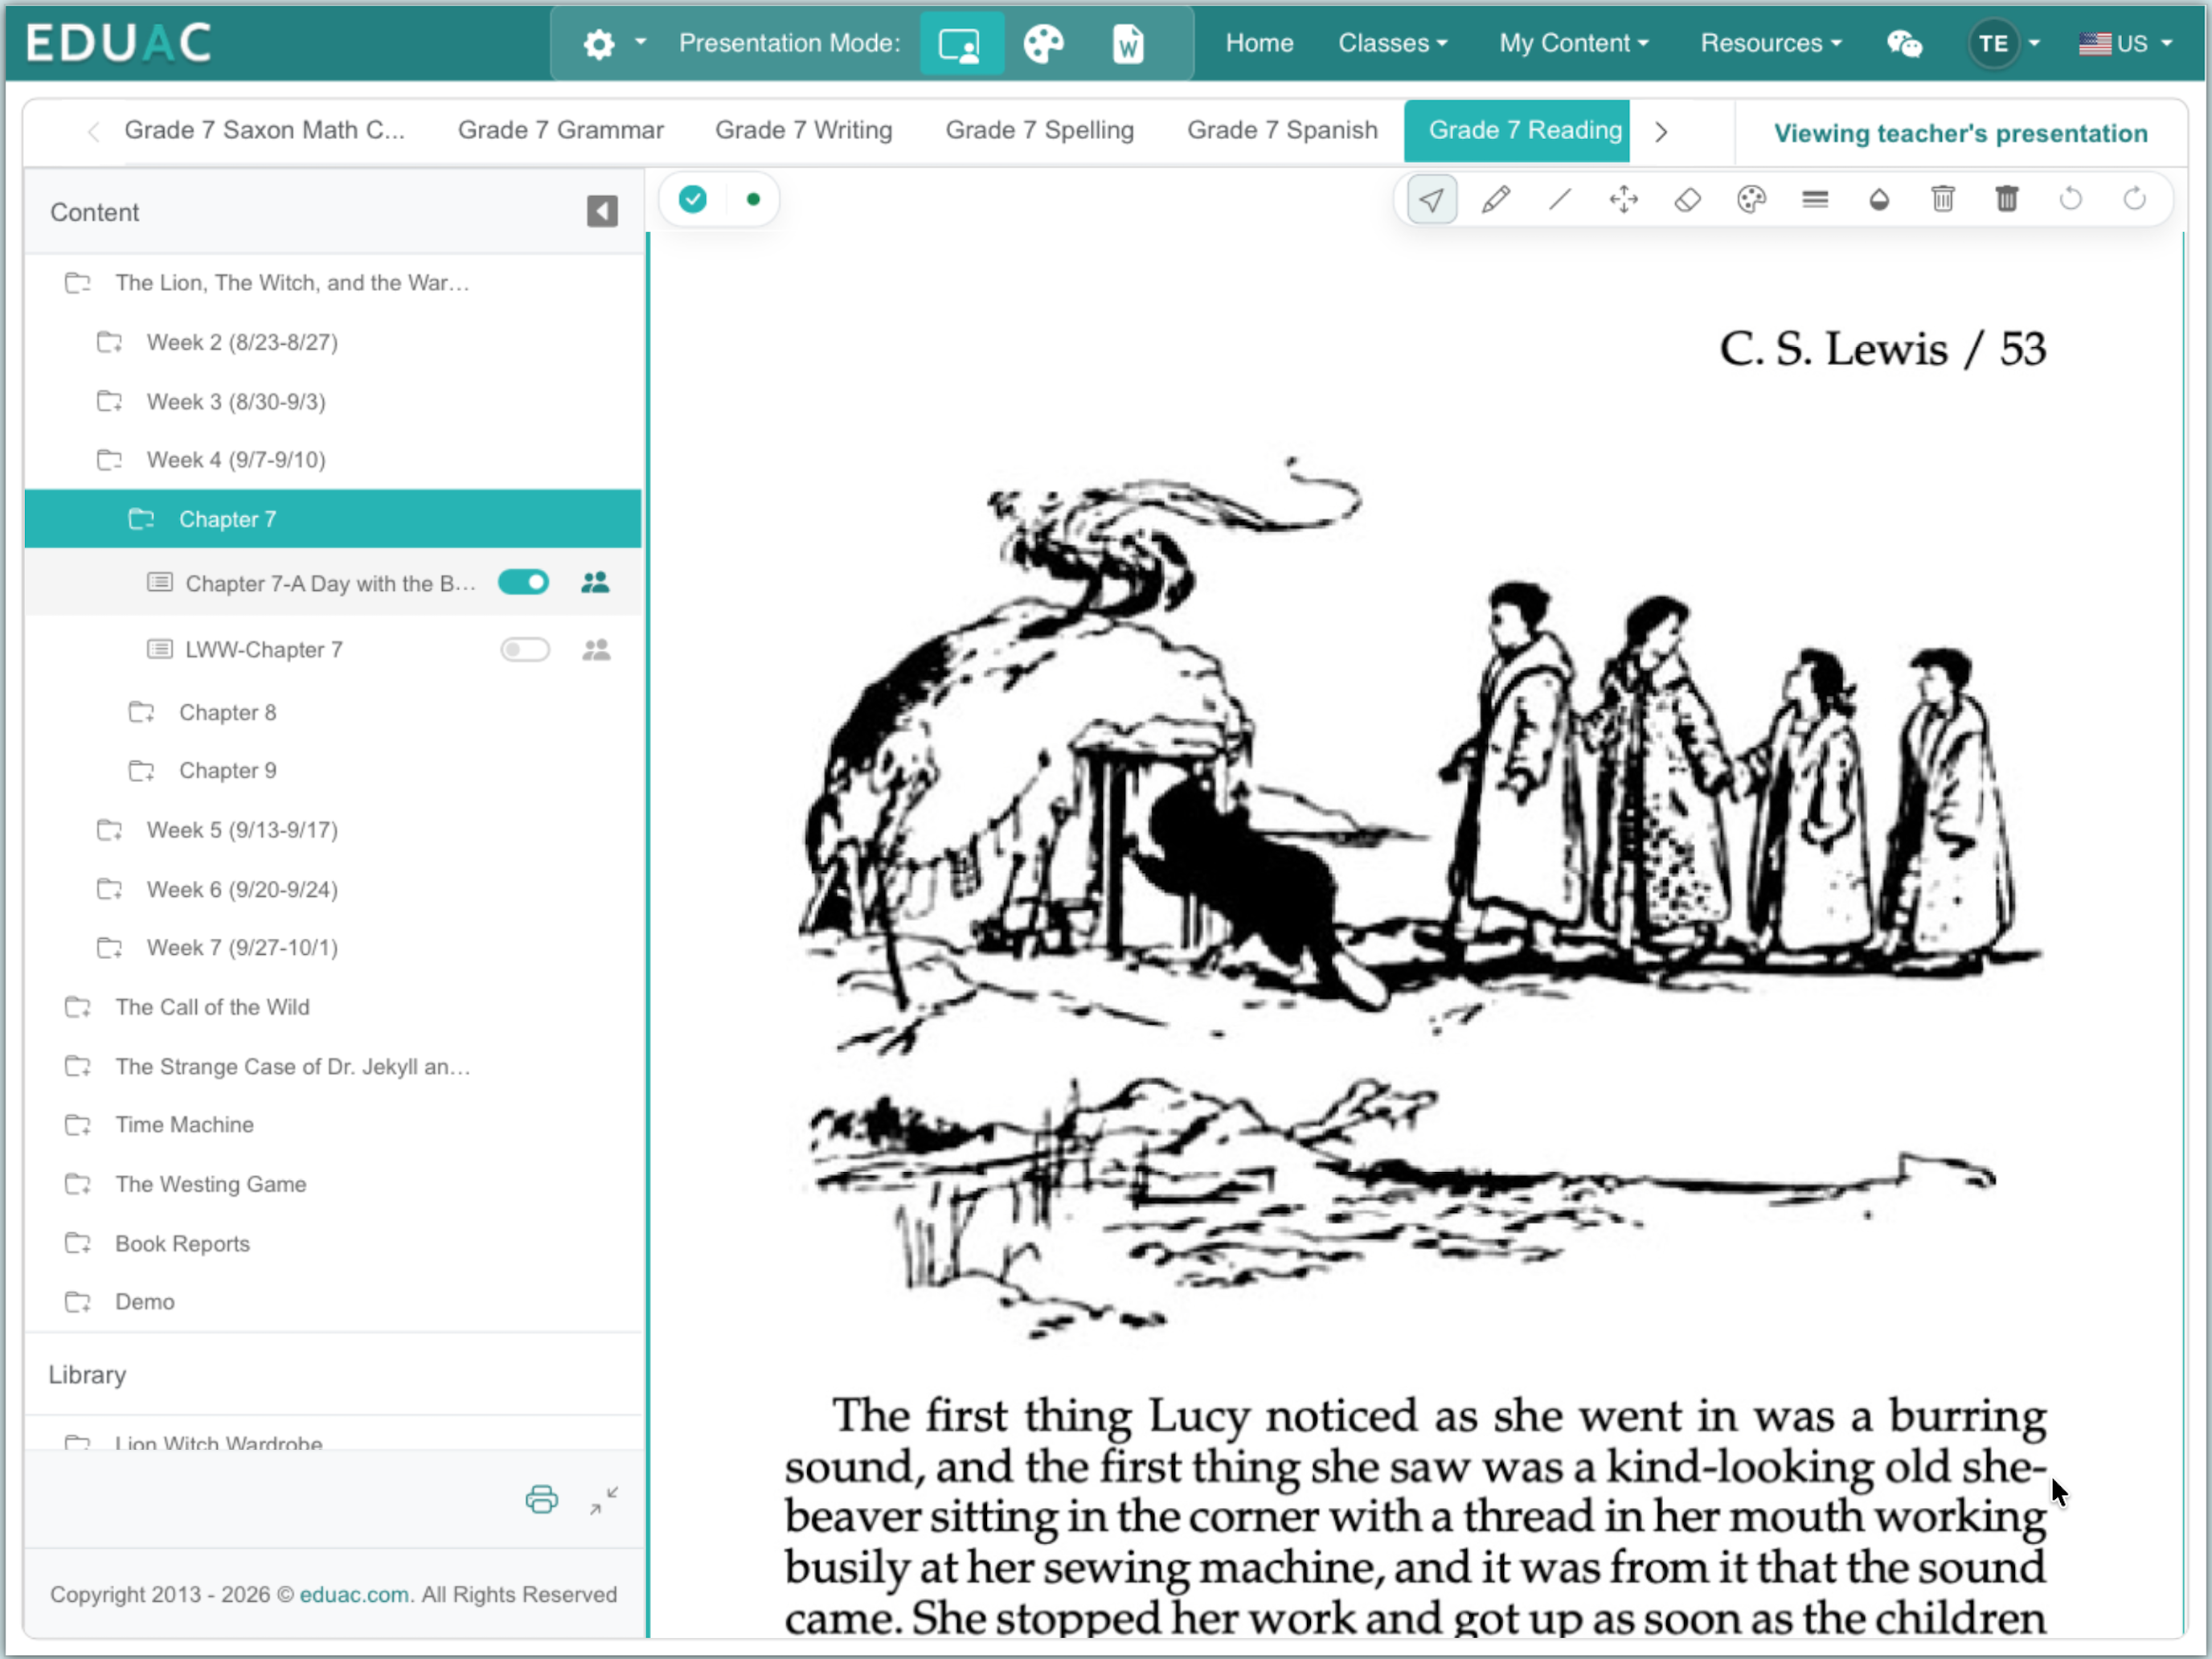Open The Westing Game folder
The height and width of the screenshot is (1659, 2212).
click(210, 1184)
